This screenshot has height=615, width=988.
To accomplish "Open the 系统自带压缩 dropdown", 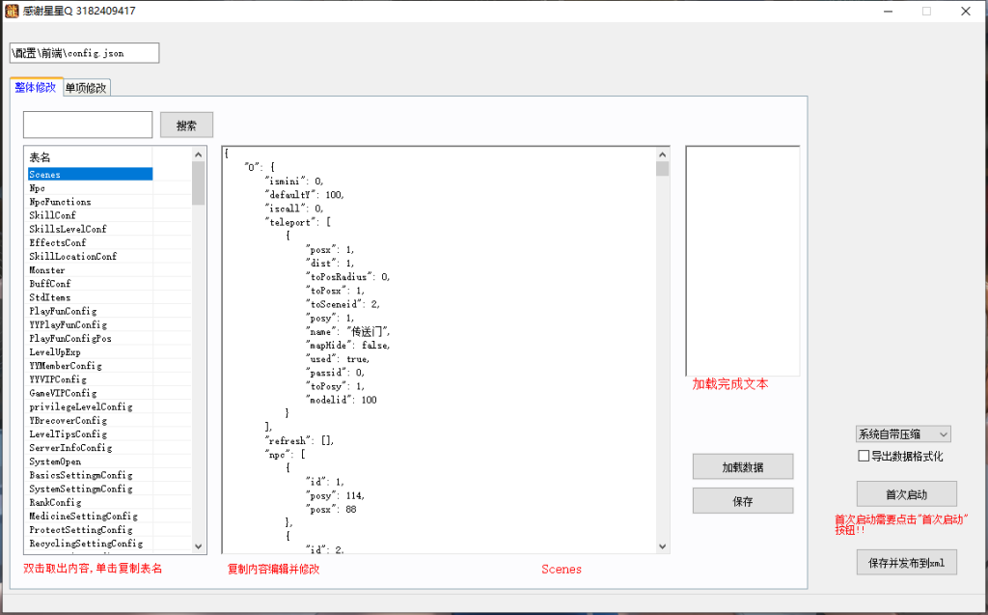I will pos(902,434).
